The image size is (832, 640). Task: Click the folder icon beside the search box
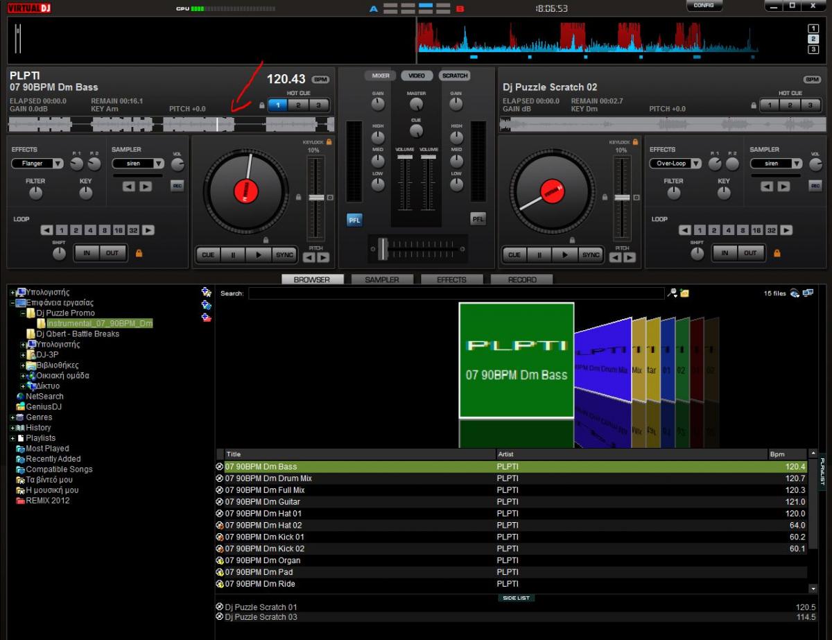[x=684, y=293]
